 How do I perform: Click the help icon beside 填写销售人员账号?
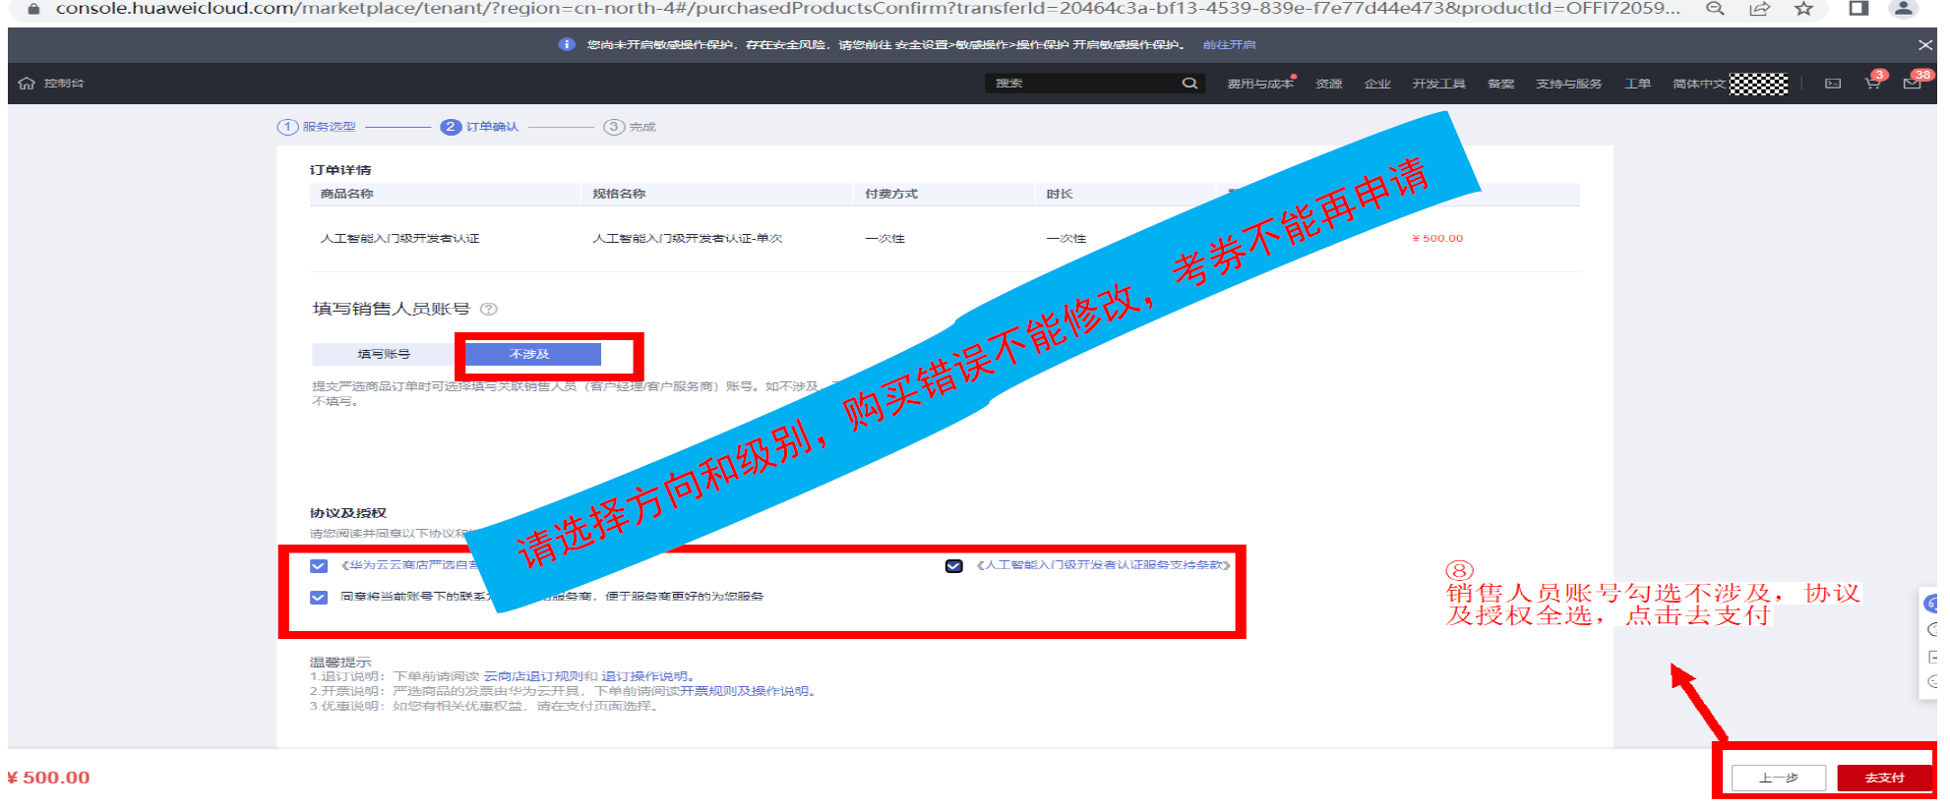489,309
